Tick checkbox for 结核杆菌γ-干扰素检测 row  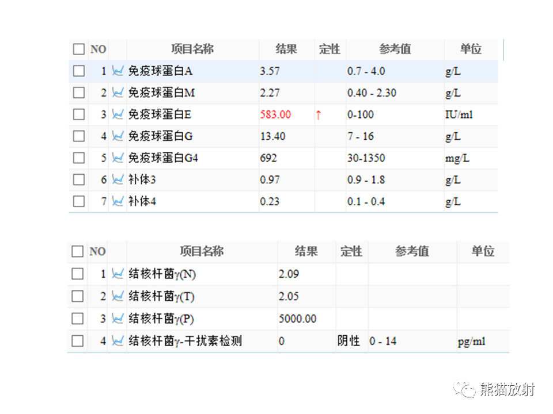click(77, 341)
